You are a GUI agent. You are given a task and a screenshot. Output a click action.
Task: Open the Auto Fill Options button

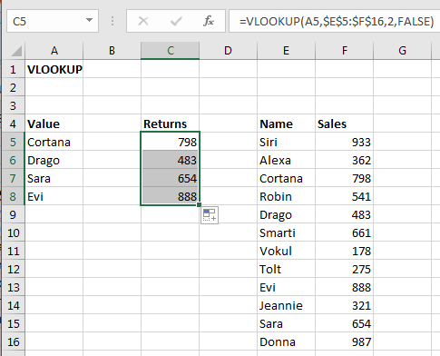point(210,215)
